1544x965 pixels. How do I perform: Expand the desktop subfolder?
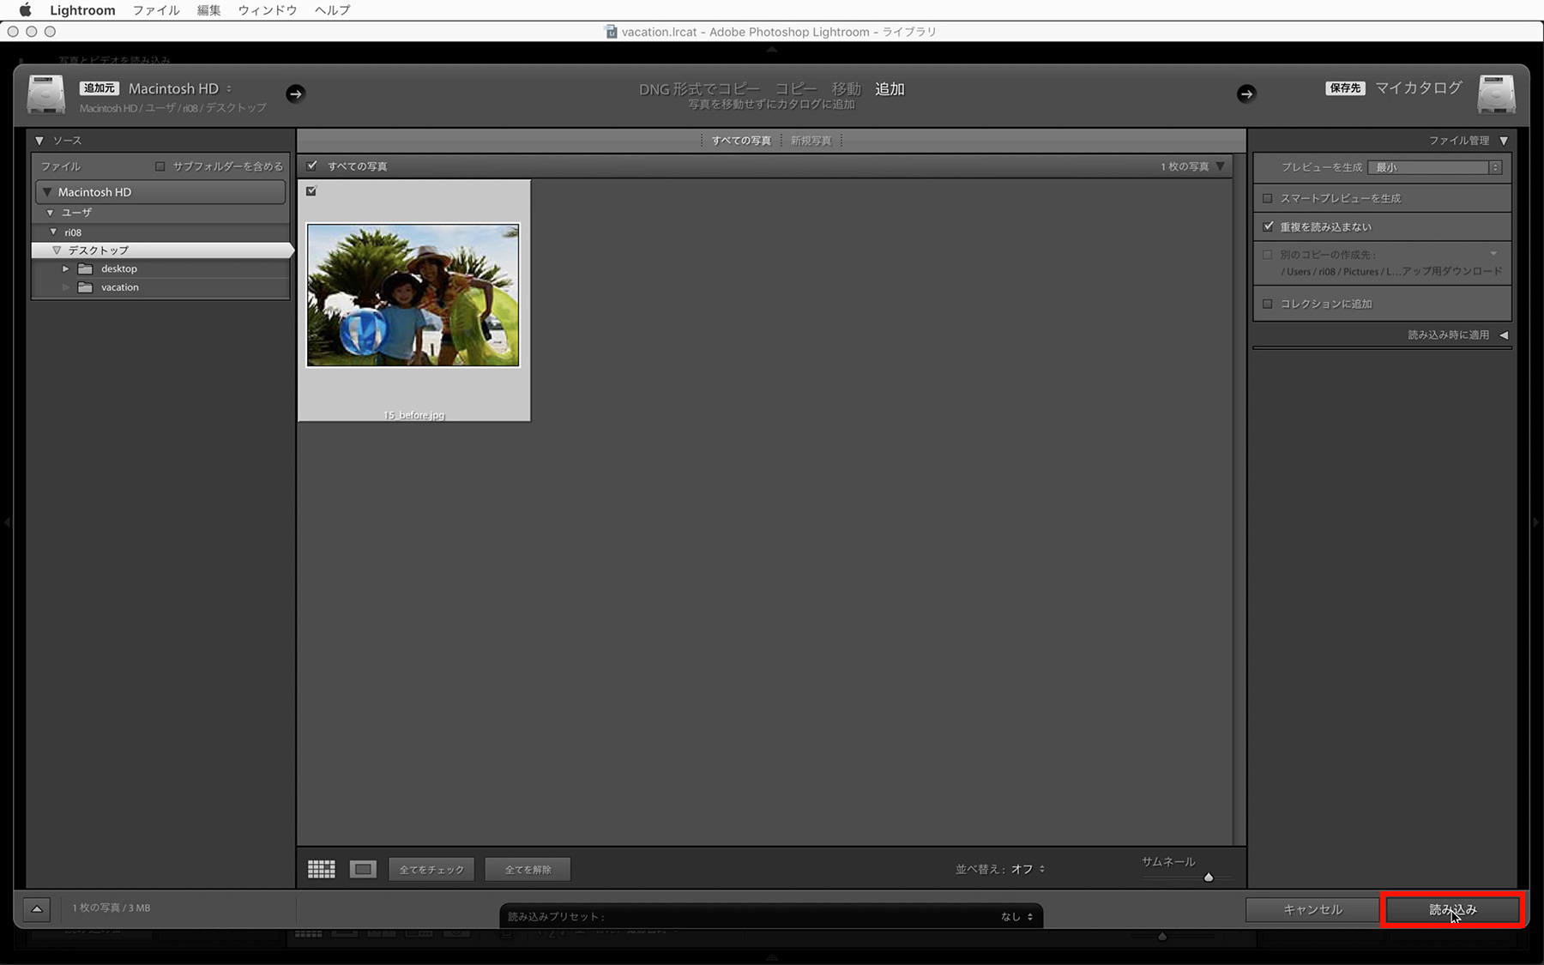pyautogui.click(x=65, y=268)
